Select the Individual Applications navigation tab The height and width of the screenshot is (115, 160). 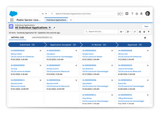tap(56, 20)
